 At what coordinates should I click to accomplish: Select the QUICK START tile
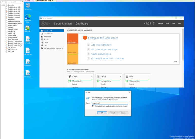click(x=73, y=38)
